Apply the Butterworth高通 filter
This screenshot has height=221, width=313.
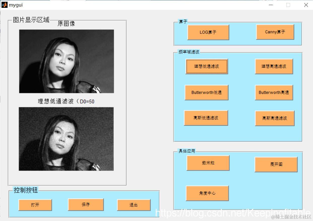pyautogui.click(x=274, y=92)
